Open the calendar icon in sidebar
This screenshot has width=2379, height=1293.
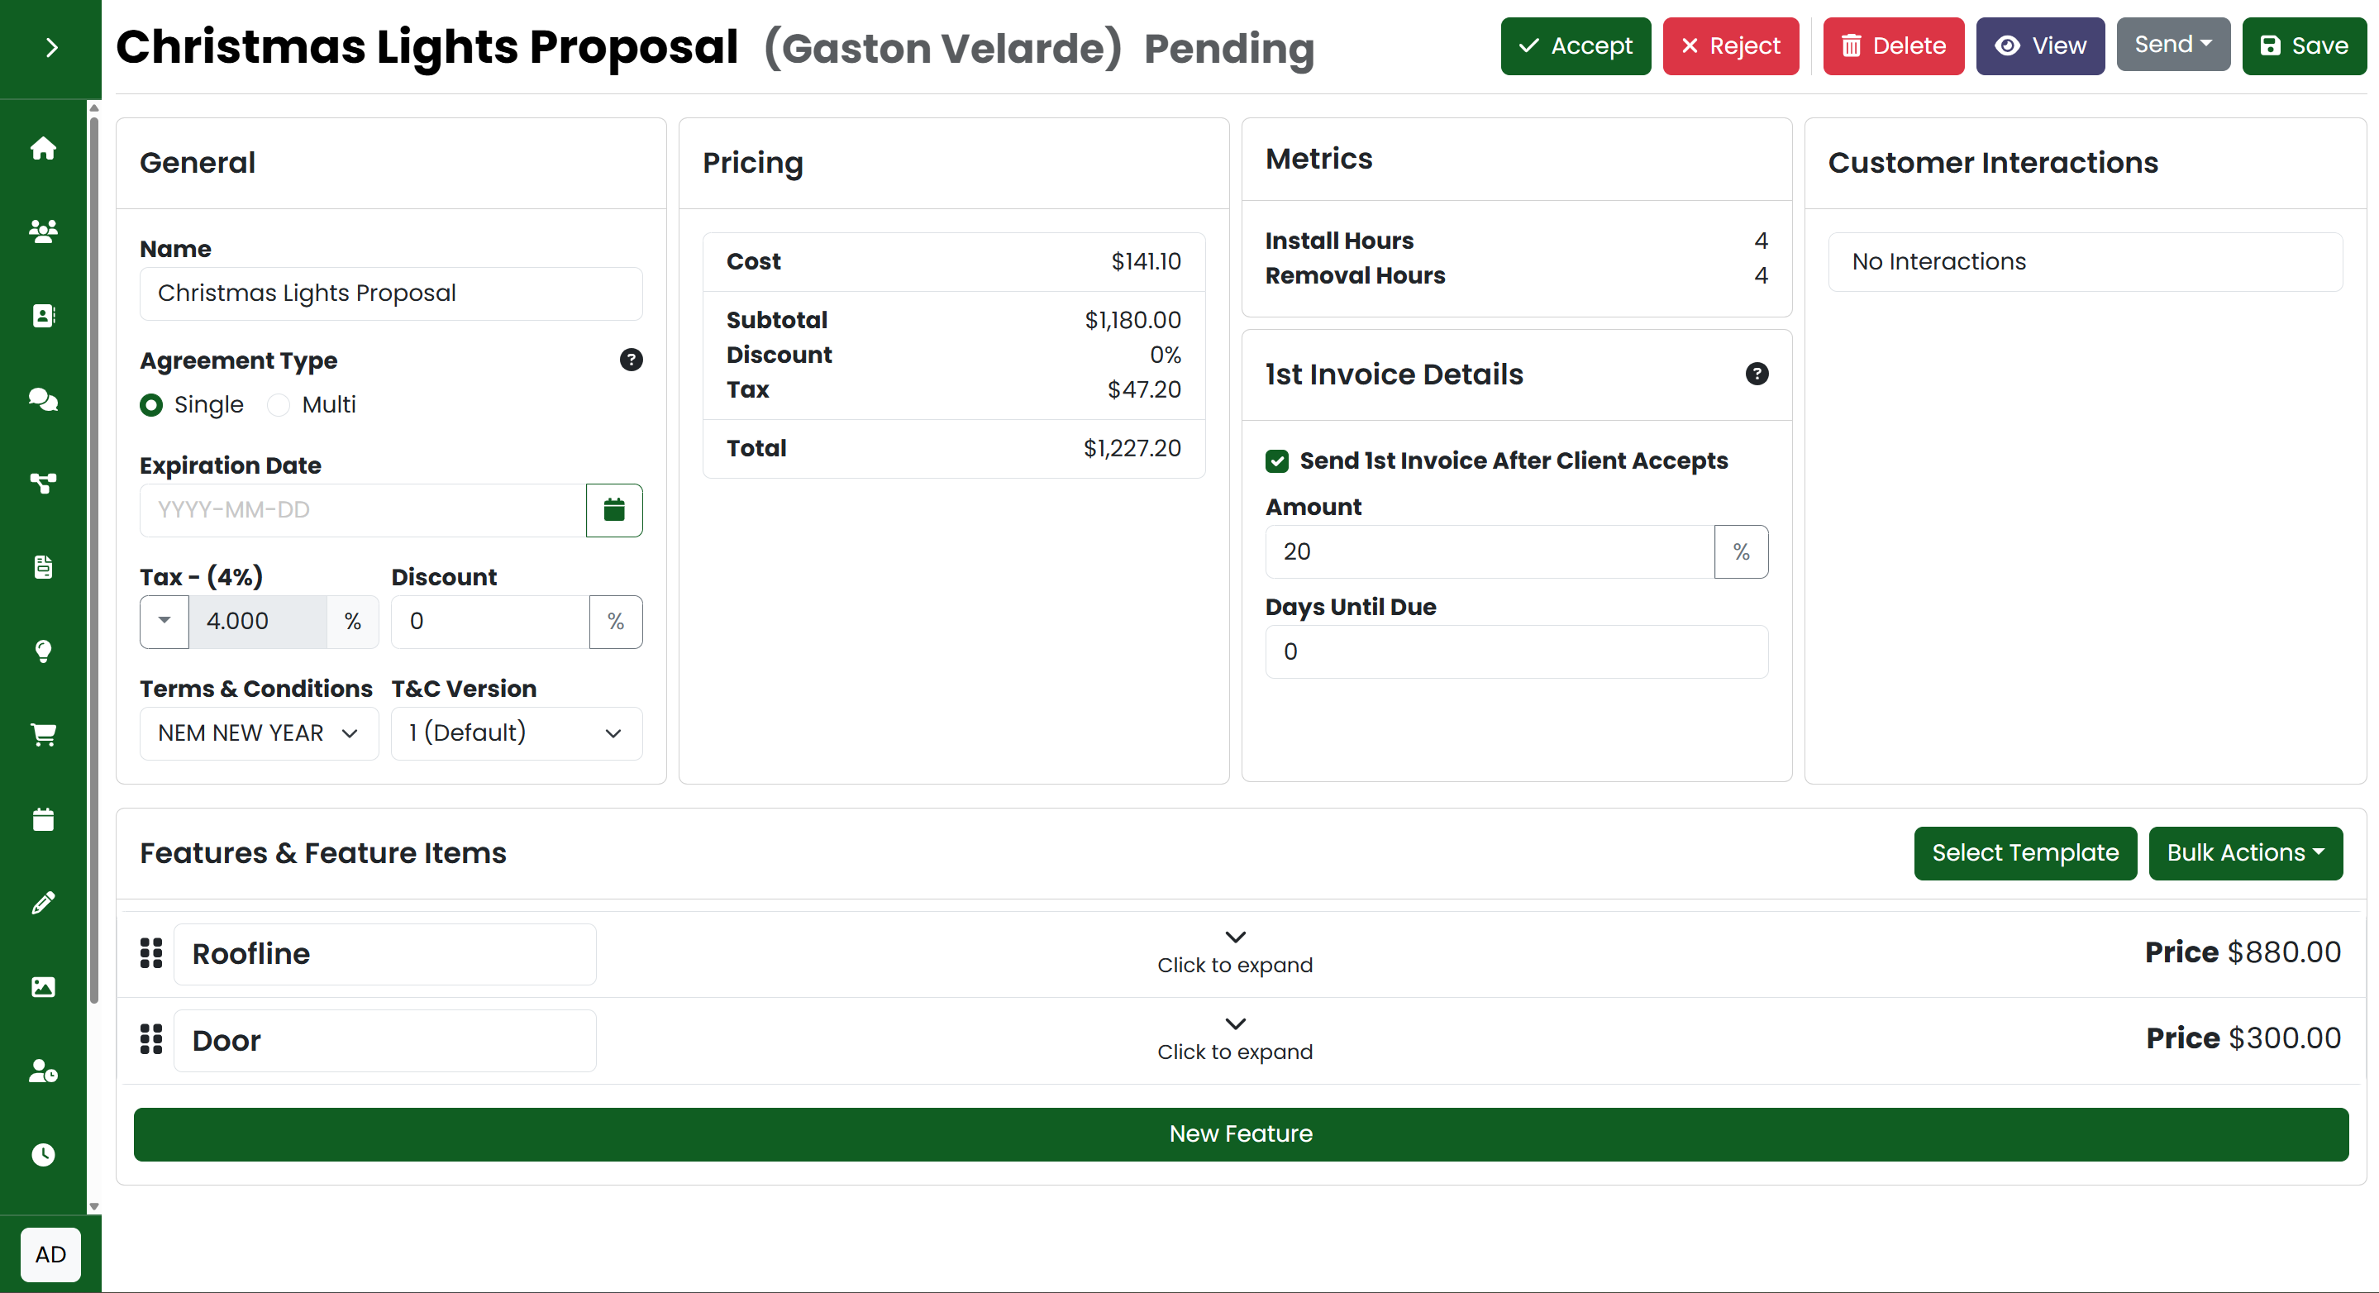pyautogui.click(x=44, y=819)
